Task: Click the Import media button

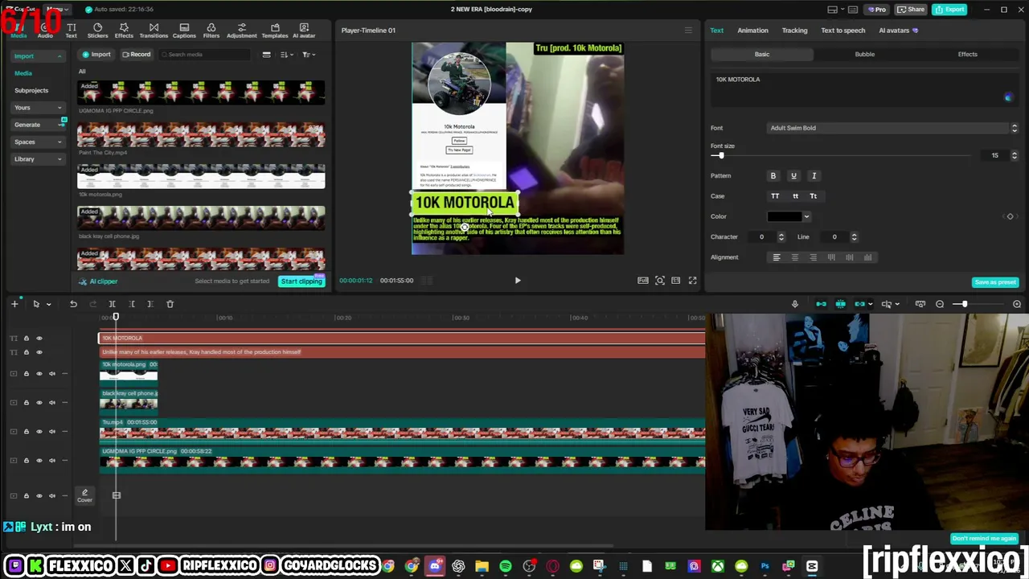Action: [96, 55]
